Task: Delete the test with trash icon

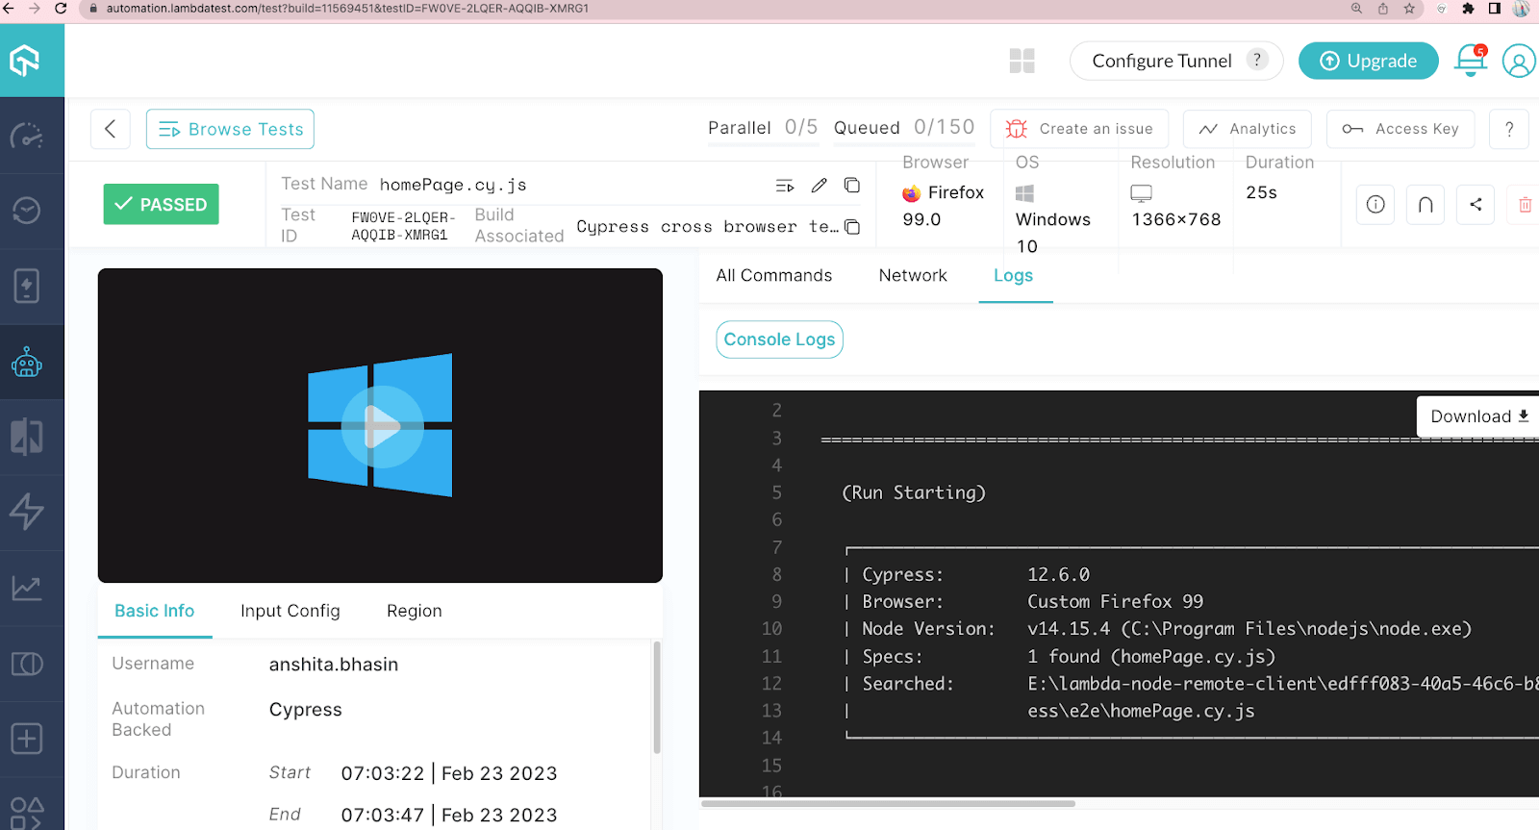Action: [1525, 204]
